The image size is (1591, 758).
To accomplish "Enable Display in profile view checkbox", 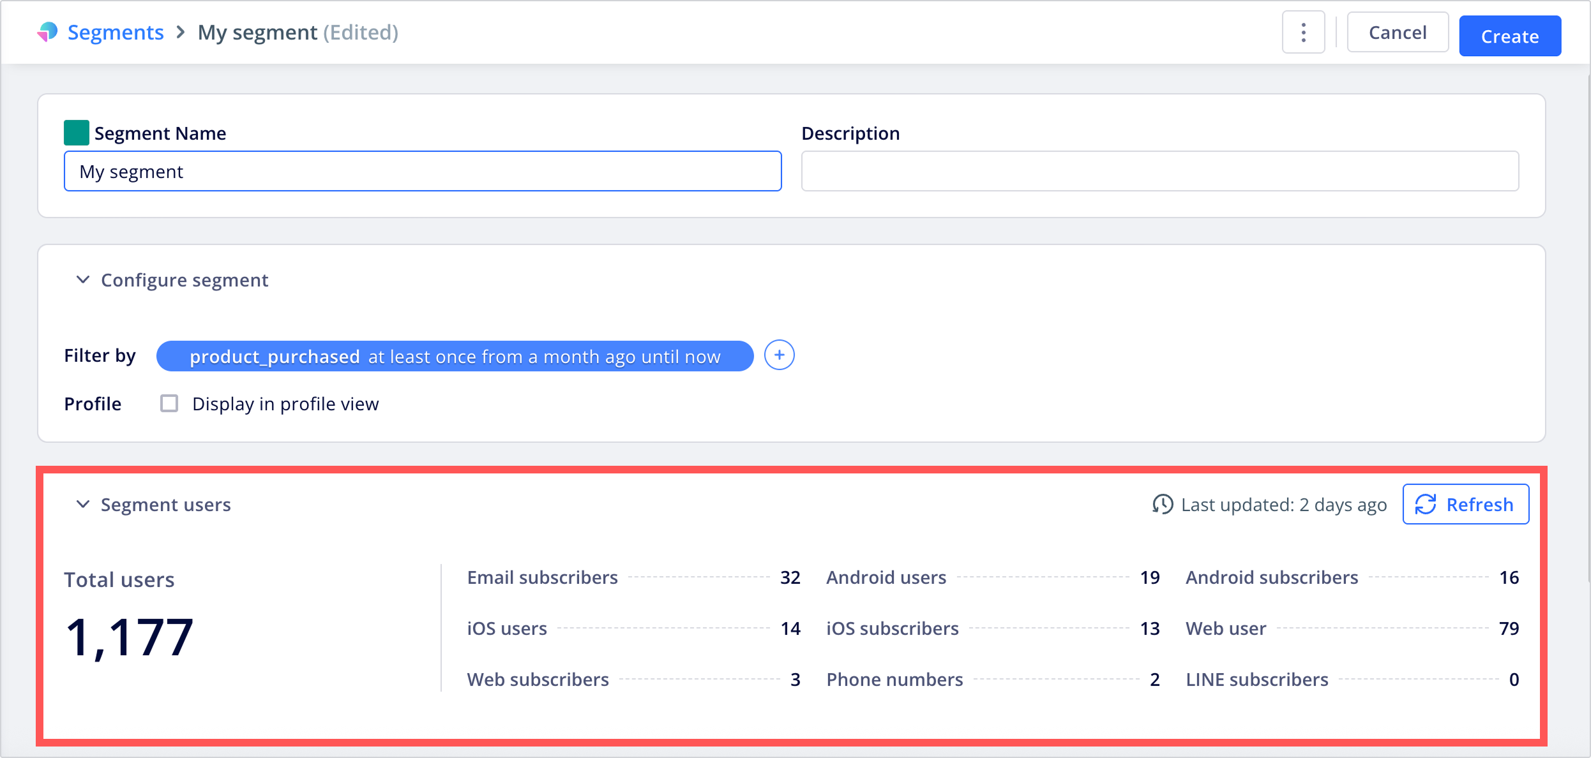I will pyautogui.click(x=169, y=403).
